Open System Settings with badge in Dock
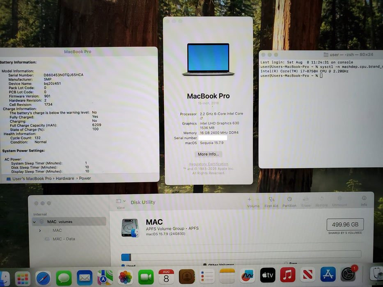The height and width of the screenshot is (287, 383). click(349, 273)
